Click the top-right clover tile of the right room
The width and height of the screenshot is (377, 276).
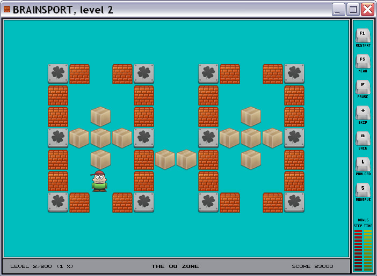click(294, 73)
